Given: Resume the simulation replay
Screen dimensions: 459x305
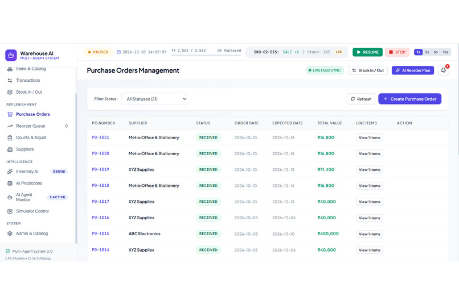Looking at the screenshot, I should pos(367,52).
